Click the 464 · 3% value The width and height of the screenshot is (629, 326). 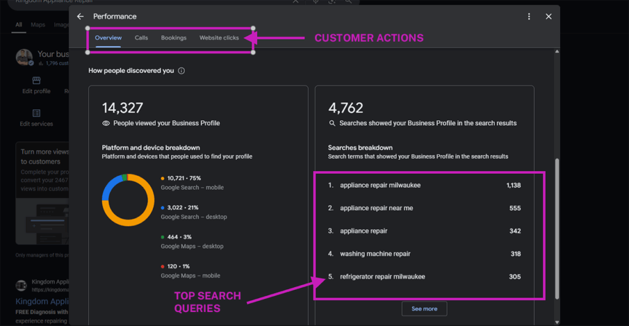(179, 237)
